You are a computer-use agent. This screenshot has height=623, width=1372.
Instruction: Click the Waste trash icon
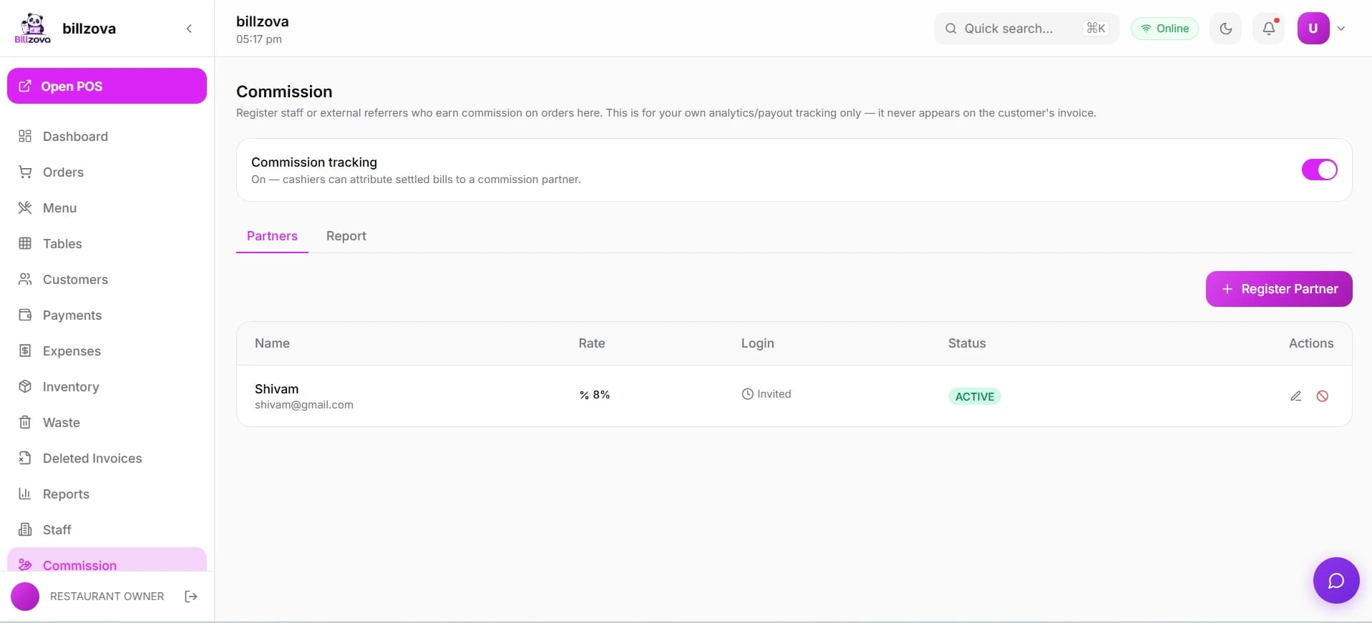25,422
